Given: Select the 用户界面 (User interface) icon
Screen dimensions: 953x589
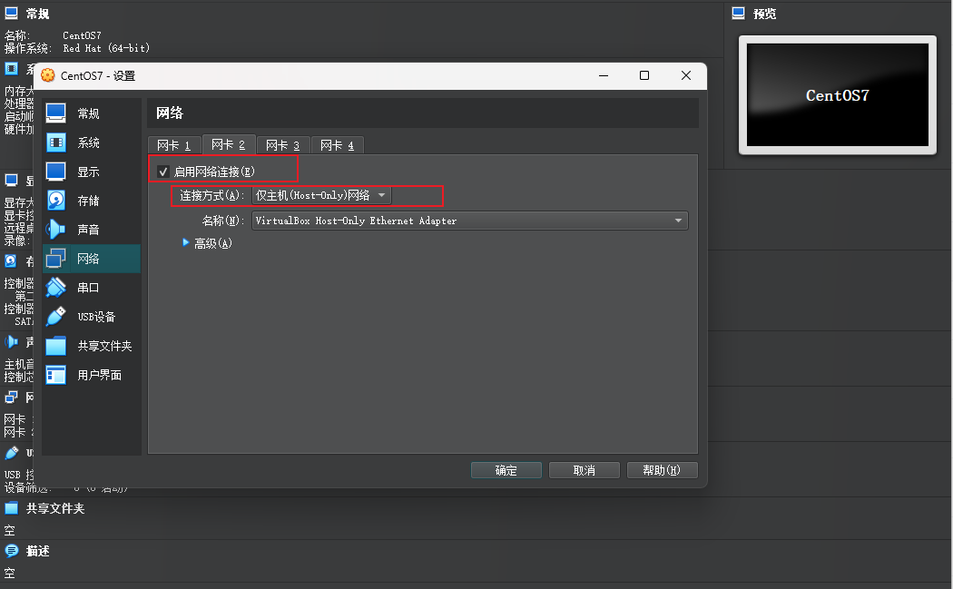Looking at the screenshot, I should tap(56, 375).
